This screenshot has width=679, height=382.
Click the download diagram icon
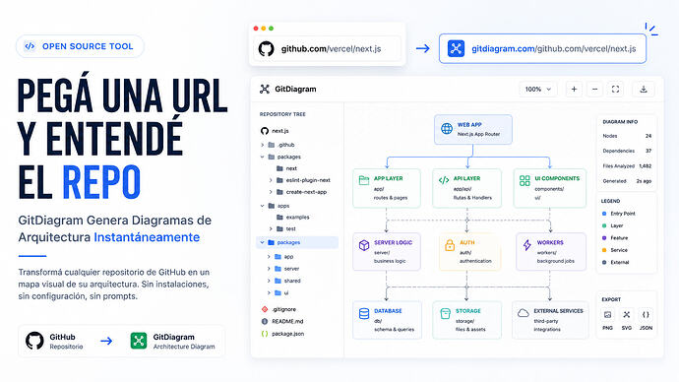tap(644, 90)
